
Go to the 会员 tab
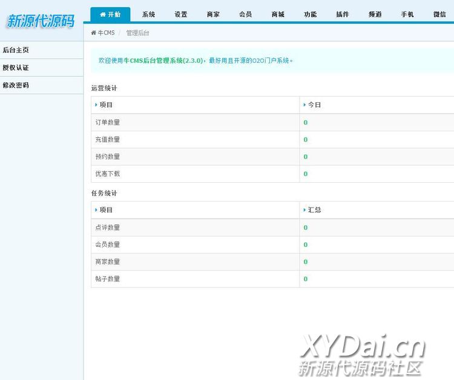pyautogui.click(x=245, y=15)
